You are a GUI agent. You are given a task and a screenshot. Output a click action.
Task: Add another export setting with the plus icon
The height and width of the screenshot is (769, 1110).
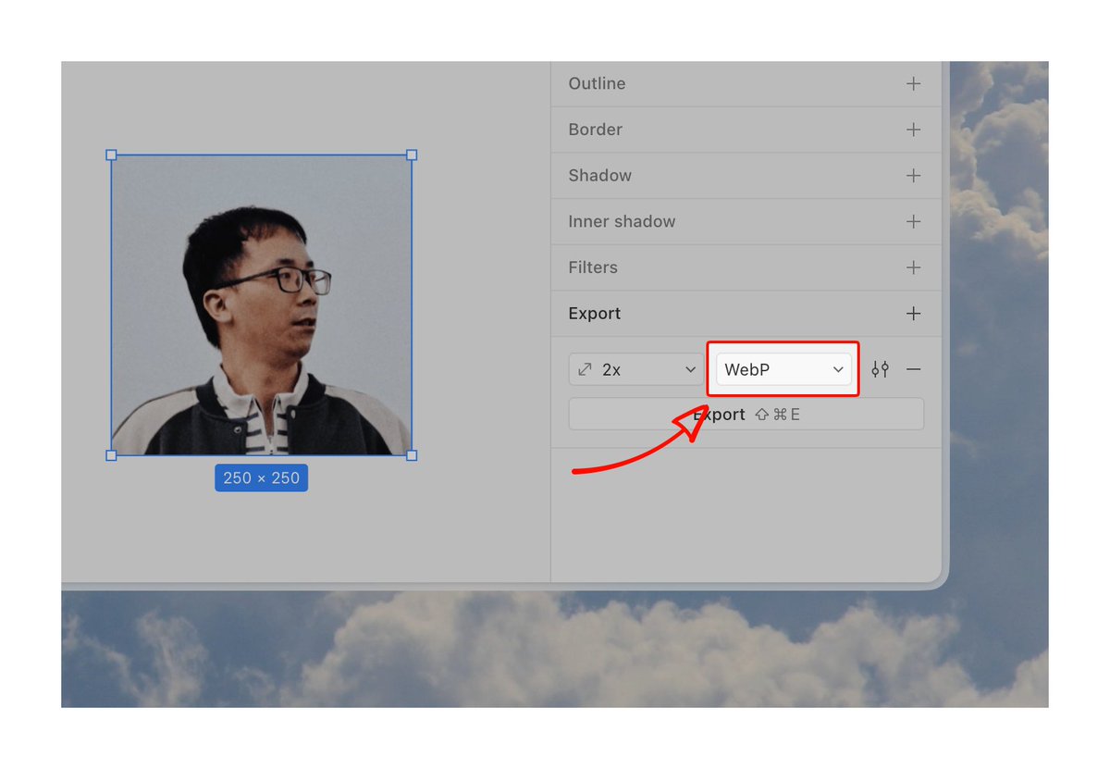click(x=913, y=313)
